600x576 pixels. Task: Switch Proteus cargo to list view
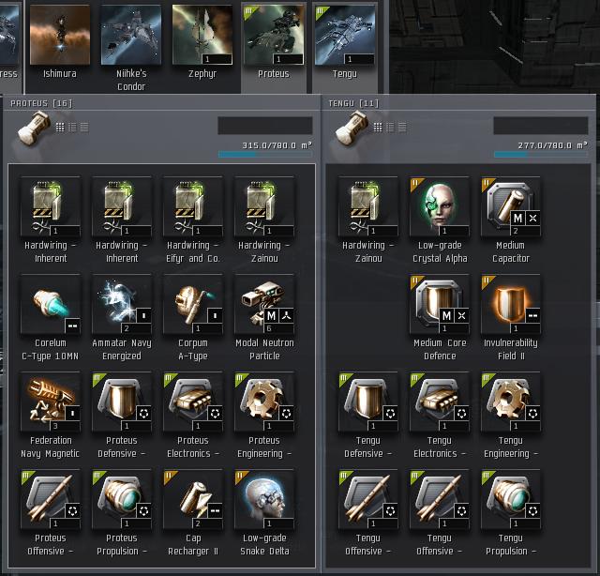[x=84, y=128]
